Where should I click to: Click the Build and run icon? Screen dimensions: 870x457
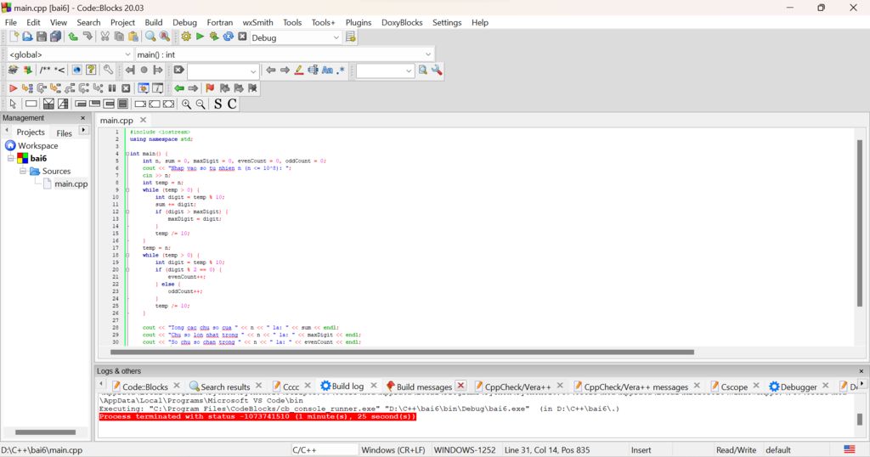[213, 37]
